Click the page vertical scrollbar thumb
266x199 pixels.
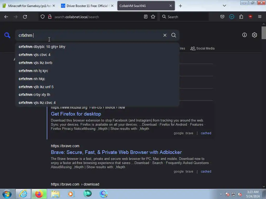click(264, 33)
